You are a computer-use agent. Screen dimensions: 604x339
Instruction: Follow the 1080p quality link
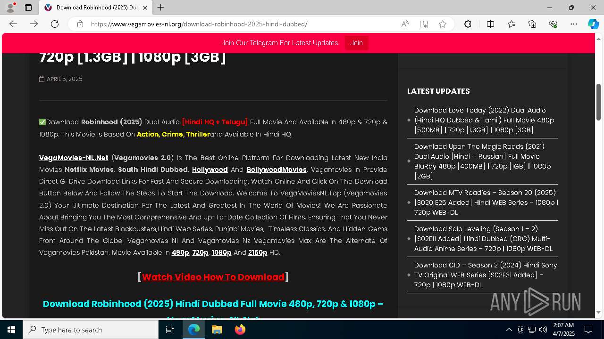point(221,252)
